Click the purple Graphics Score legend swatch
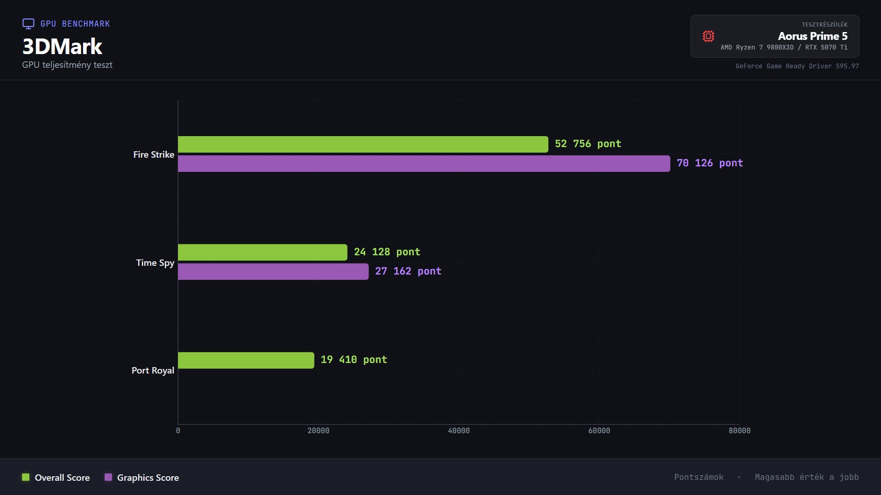Image resolution: width=881 pixels, height=495 pixels. click(x=108, y=477)
